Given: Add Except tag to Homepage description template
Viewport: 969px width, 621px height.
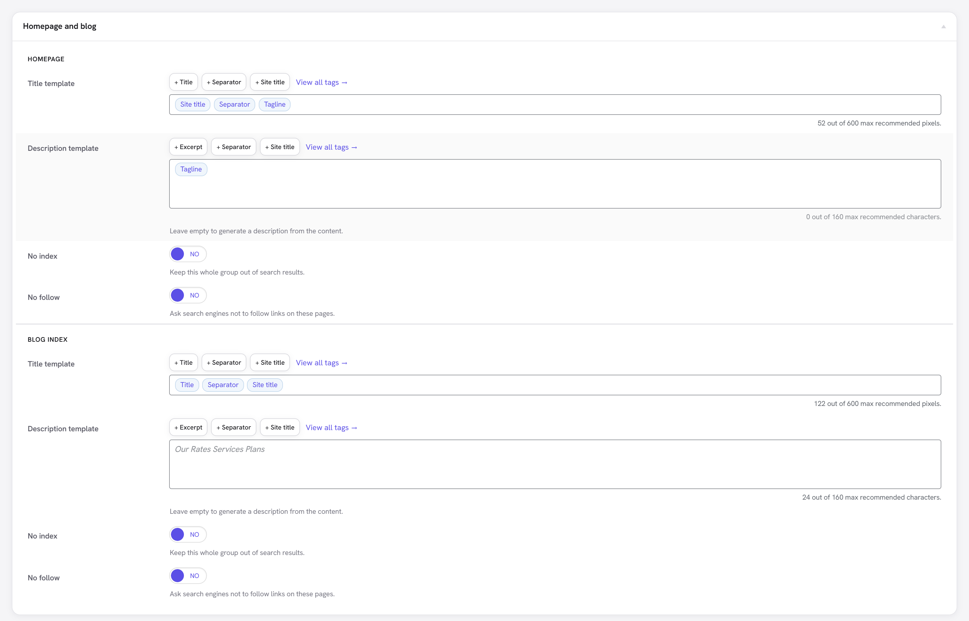Looking at the screenshot, I should pyautogui.click(x=188, y=147).
